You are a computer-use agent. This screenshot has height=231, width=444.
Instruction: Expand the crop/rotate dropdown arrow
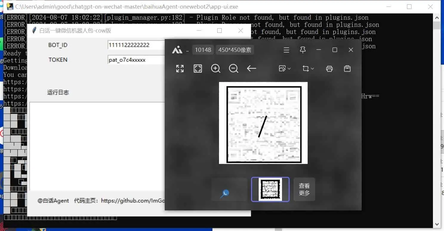(x=312, y=69)
